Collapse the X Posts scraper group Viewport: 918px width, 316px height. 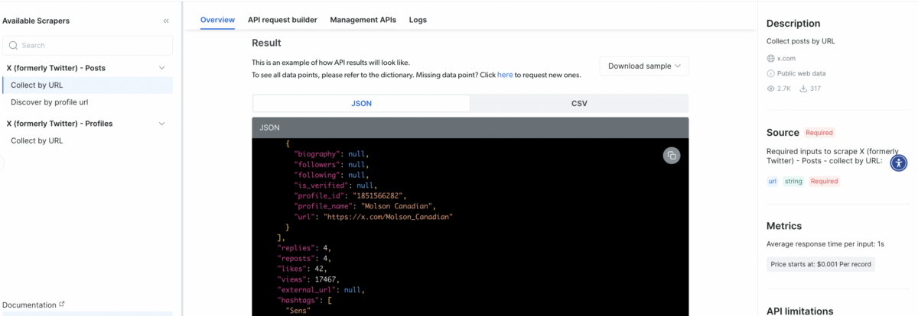click(x=161, y=68)
